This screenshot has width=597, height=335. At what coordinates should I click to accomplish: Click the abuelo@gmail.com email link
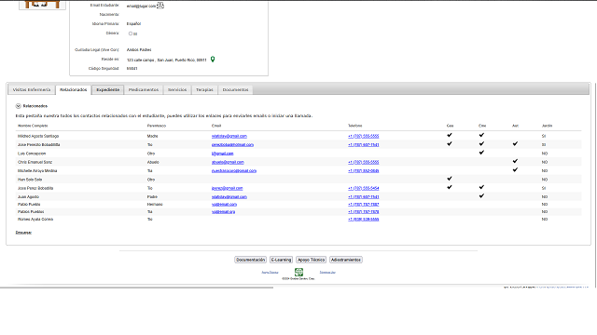(x=228, y=162)
